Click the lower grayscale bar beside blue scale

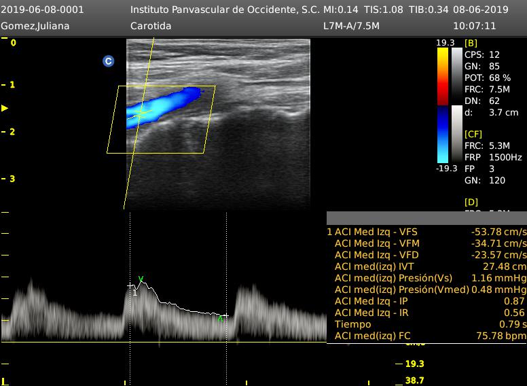tap(457, 134)
